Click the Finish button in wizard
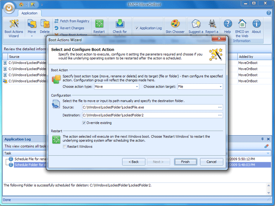 point(185,162)
